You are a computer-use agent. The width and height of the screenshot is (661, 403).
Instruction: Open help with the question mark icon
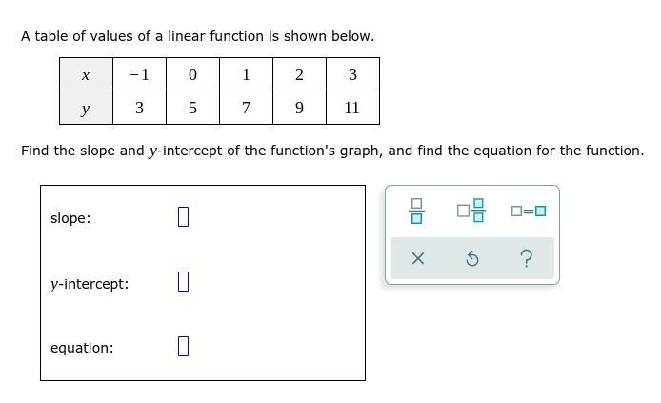[x=527, y=258]
